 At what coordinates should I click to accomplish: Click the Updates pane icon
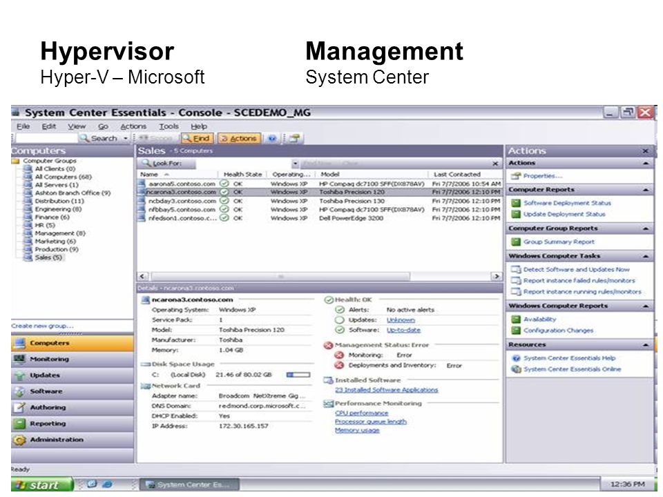coord(19,376)
